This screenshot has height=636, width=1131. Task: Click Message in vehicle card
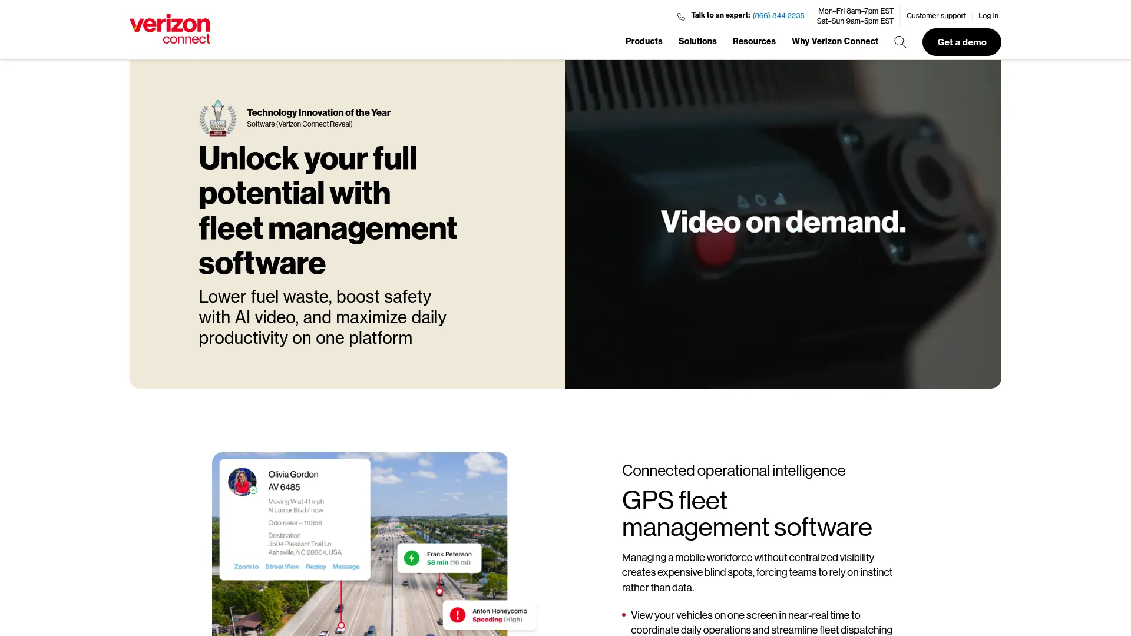coord(346,567)
